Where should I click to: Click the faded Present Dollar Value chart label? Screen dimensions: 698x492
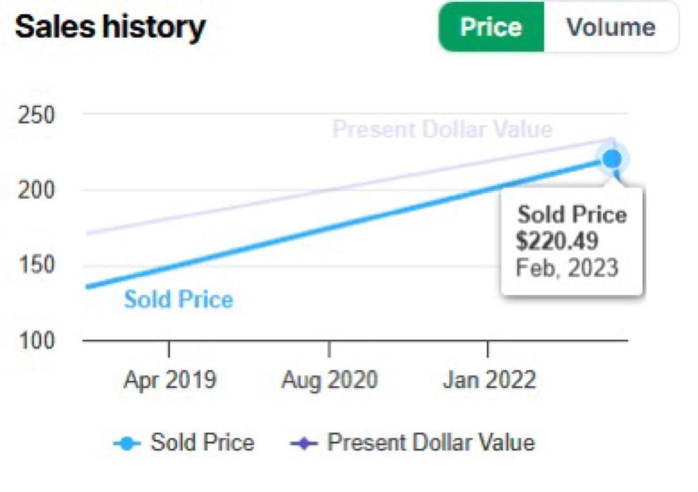[x=442, y=130]
